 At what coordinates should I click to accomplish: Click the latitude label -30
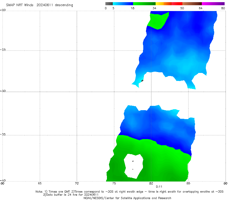[3, 91]
